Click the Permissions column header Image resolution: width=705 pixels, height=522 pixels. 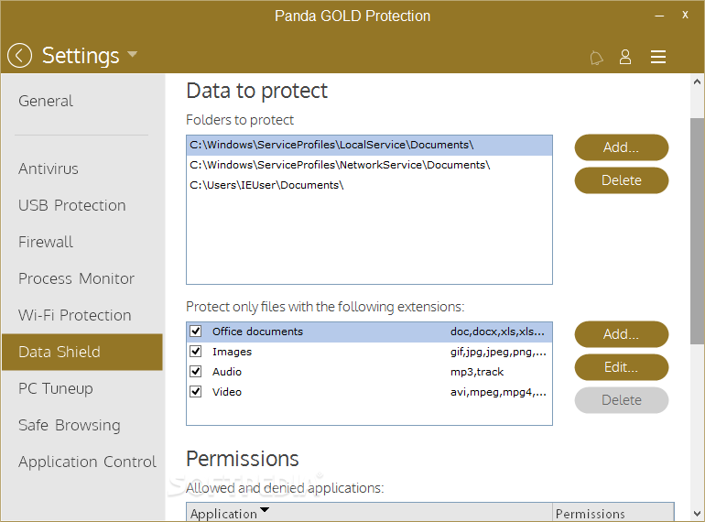613,513
